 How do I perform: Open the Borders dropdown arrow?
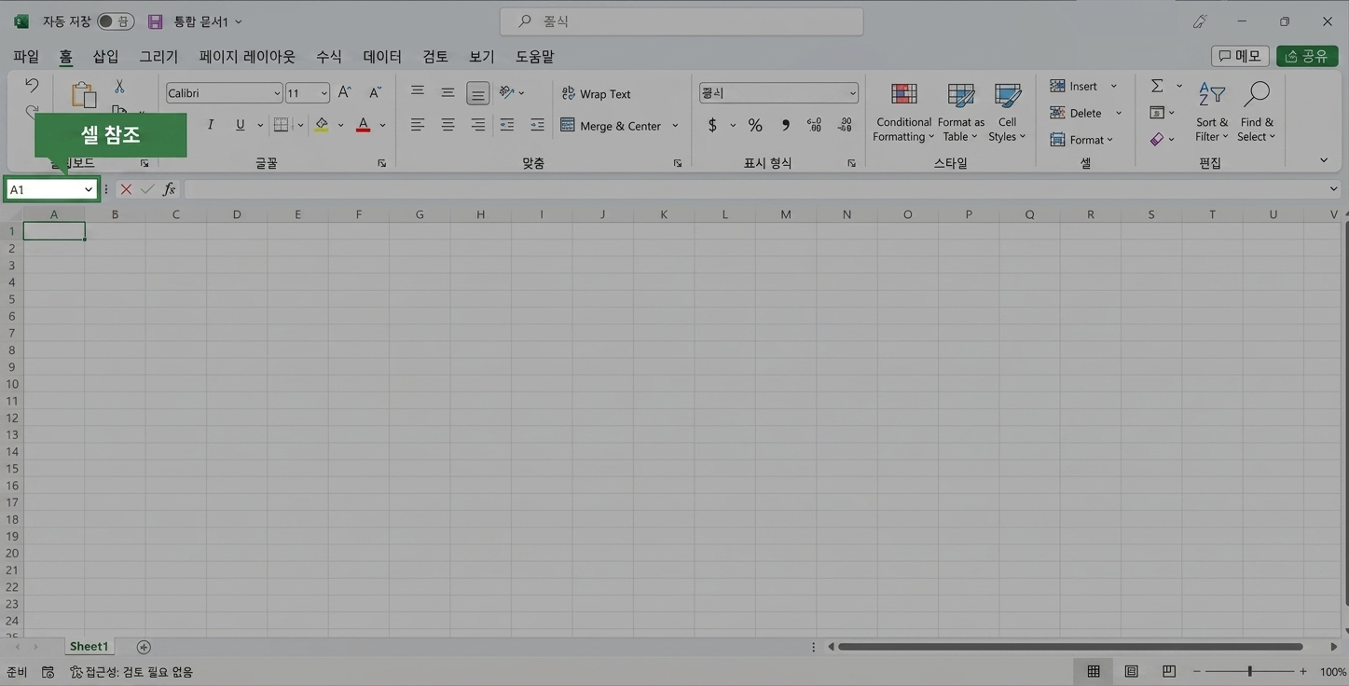[x=300, y=125]
